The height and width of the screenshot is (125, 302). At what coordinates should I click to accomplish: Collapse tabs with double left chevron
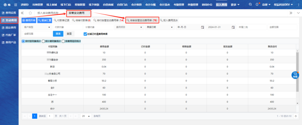coord(22,13)
